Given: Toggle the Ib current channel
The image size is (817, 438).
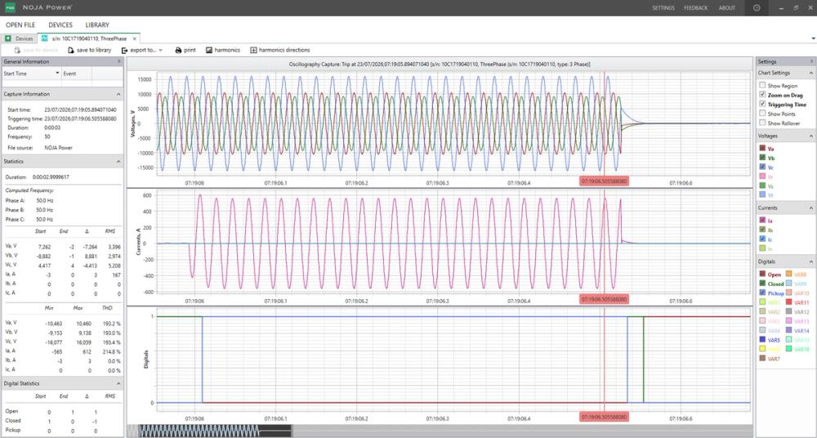Looking at the screenshot, I should tap(763, 230).
